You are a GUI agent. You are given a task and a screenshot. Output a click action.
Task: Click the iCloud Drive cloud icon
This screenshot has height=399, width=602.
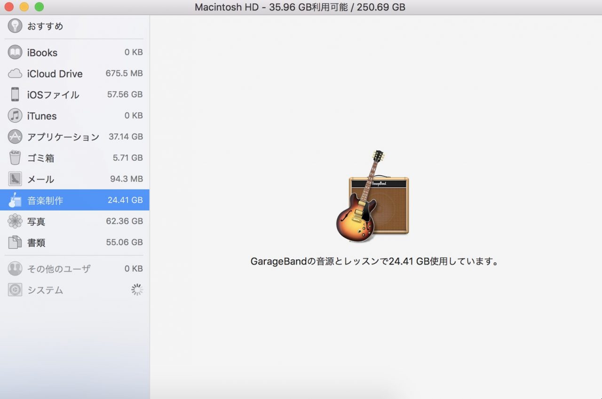coord(15,73)
